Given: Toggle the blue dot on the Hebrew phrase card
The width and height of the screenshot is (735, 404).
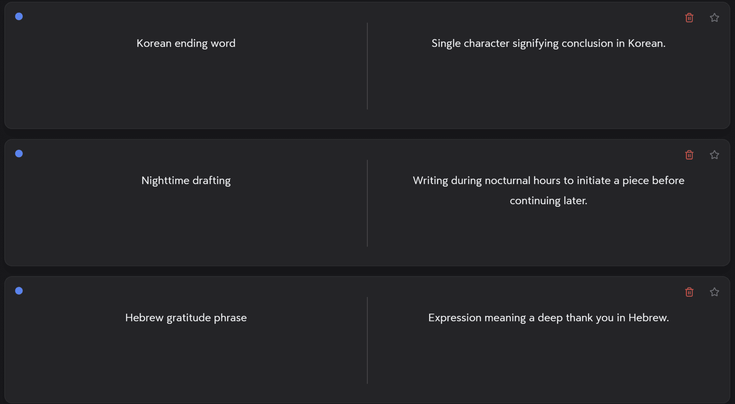Looking at the screenshot, I should point(19,291).
